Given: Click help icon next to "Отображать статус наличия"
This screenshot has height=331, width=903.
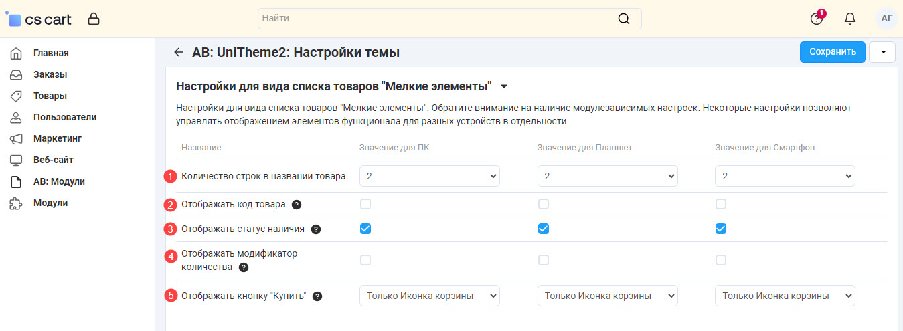Looking at the screenshot, I should [316, 229].
